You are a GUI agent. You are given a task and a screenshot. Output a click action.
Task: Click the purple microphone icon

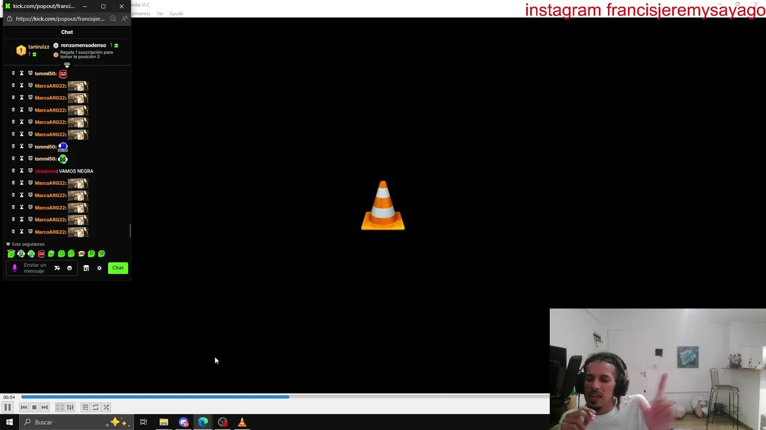point(15,268)
